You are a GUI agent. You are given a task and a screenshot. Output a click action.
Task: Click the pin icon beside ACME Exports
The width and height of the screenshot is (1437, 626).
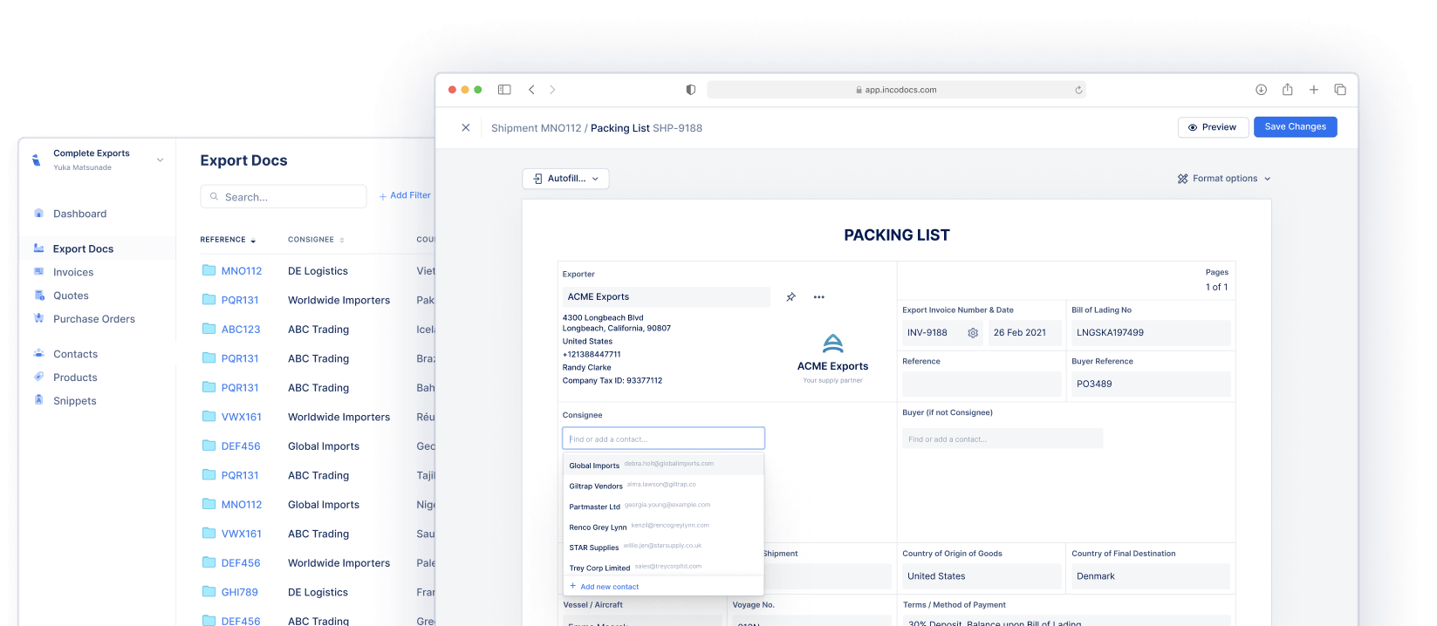coord(790,297)
